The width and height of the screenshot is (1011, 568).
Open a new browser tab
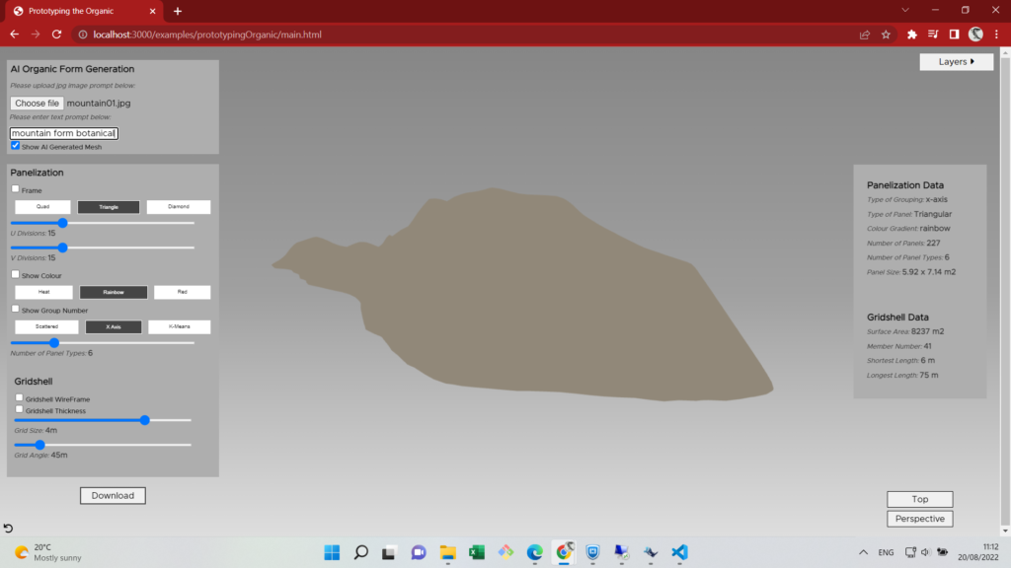178,11
